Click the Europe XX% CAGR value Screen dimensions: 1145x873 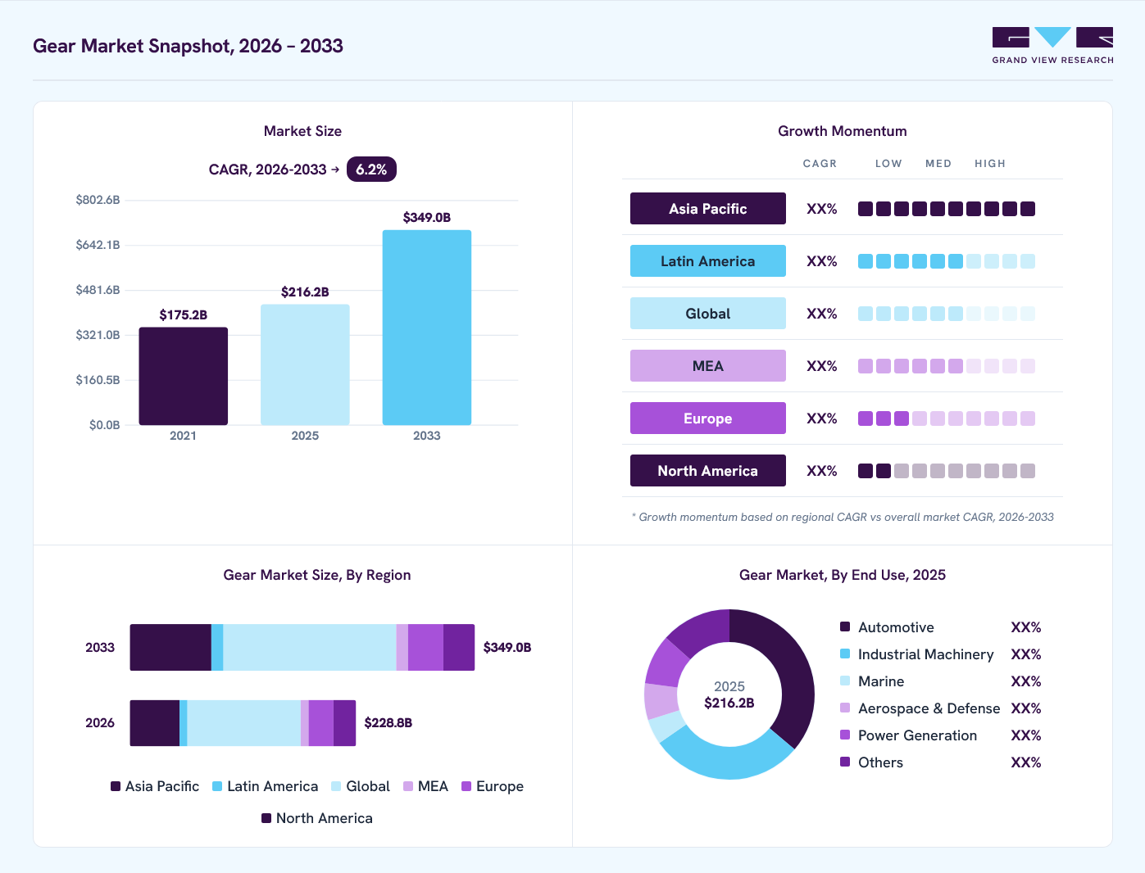click(822, 418)
